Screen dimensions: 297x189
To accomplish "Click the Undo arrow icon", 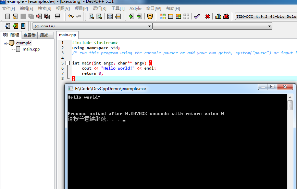I will pyautogui.click(x=71, y=16).
